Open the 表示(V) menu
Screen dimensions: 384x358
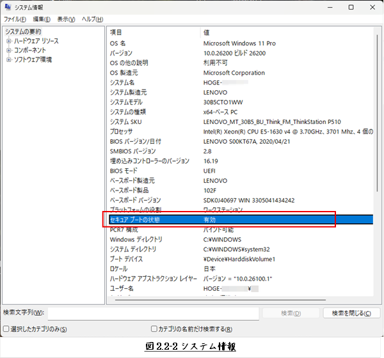click(x=67, y=19)
